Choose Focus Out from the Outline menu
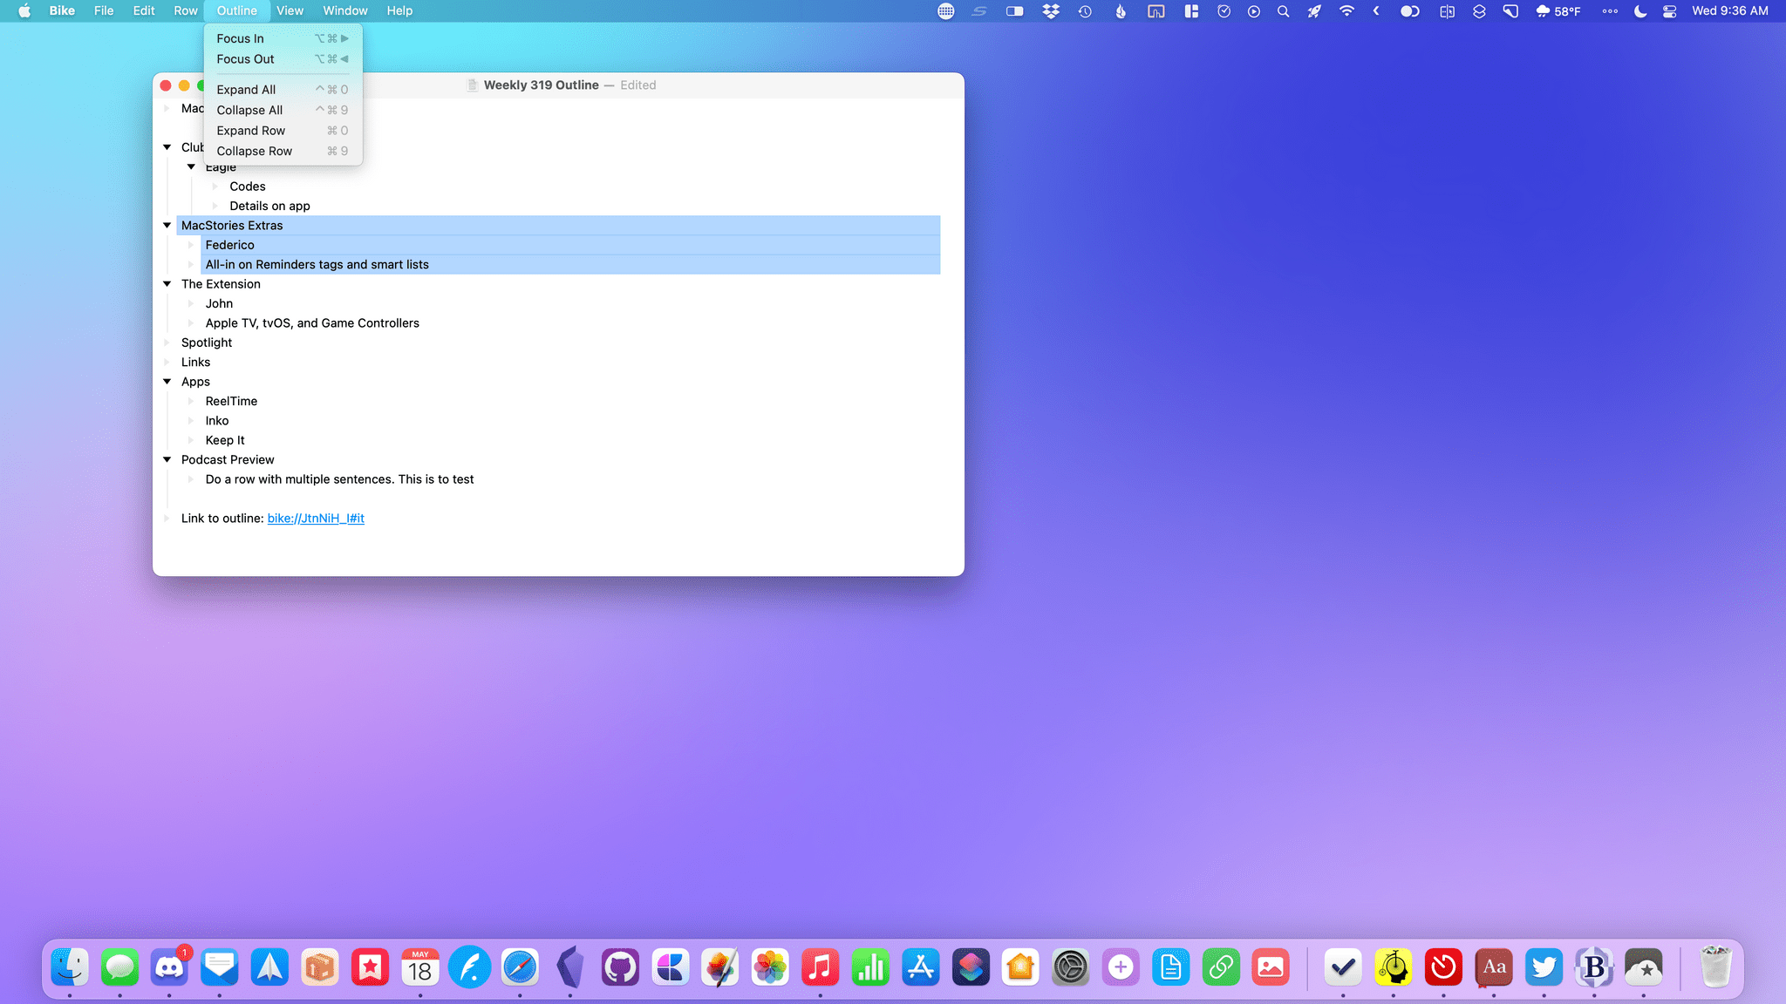Screen dimensions: 1786x1004 click(x=283, y=59)
